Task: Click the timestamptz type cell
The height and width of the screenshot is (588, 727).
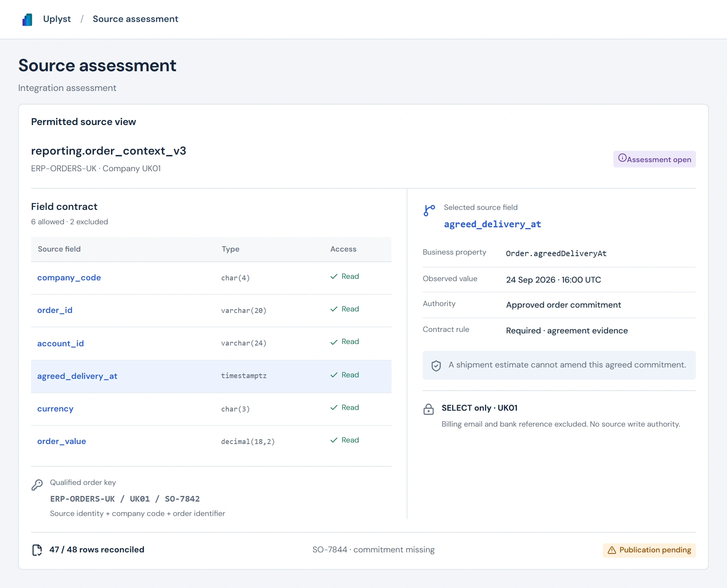Action: point(244,376)
